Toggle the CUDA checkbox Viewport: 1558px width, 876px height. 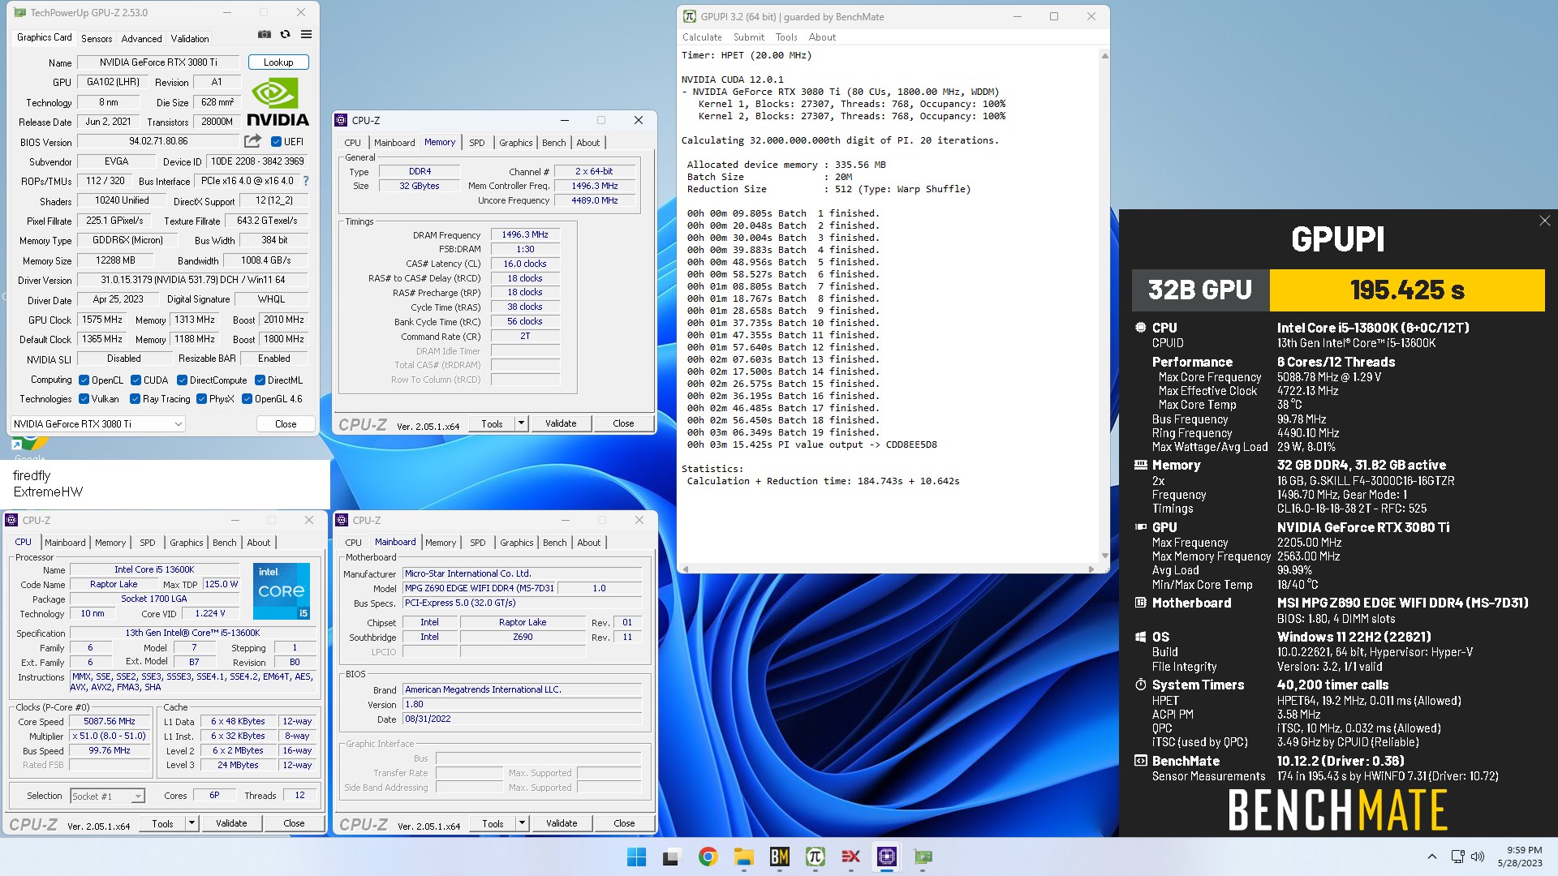click(x=135, y=380)
